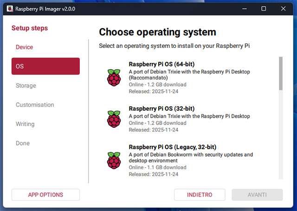Maximize the Raspberry Pi Imager window
The width and height of the screenshot is (297, 211).
click(264, 9)
